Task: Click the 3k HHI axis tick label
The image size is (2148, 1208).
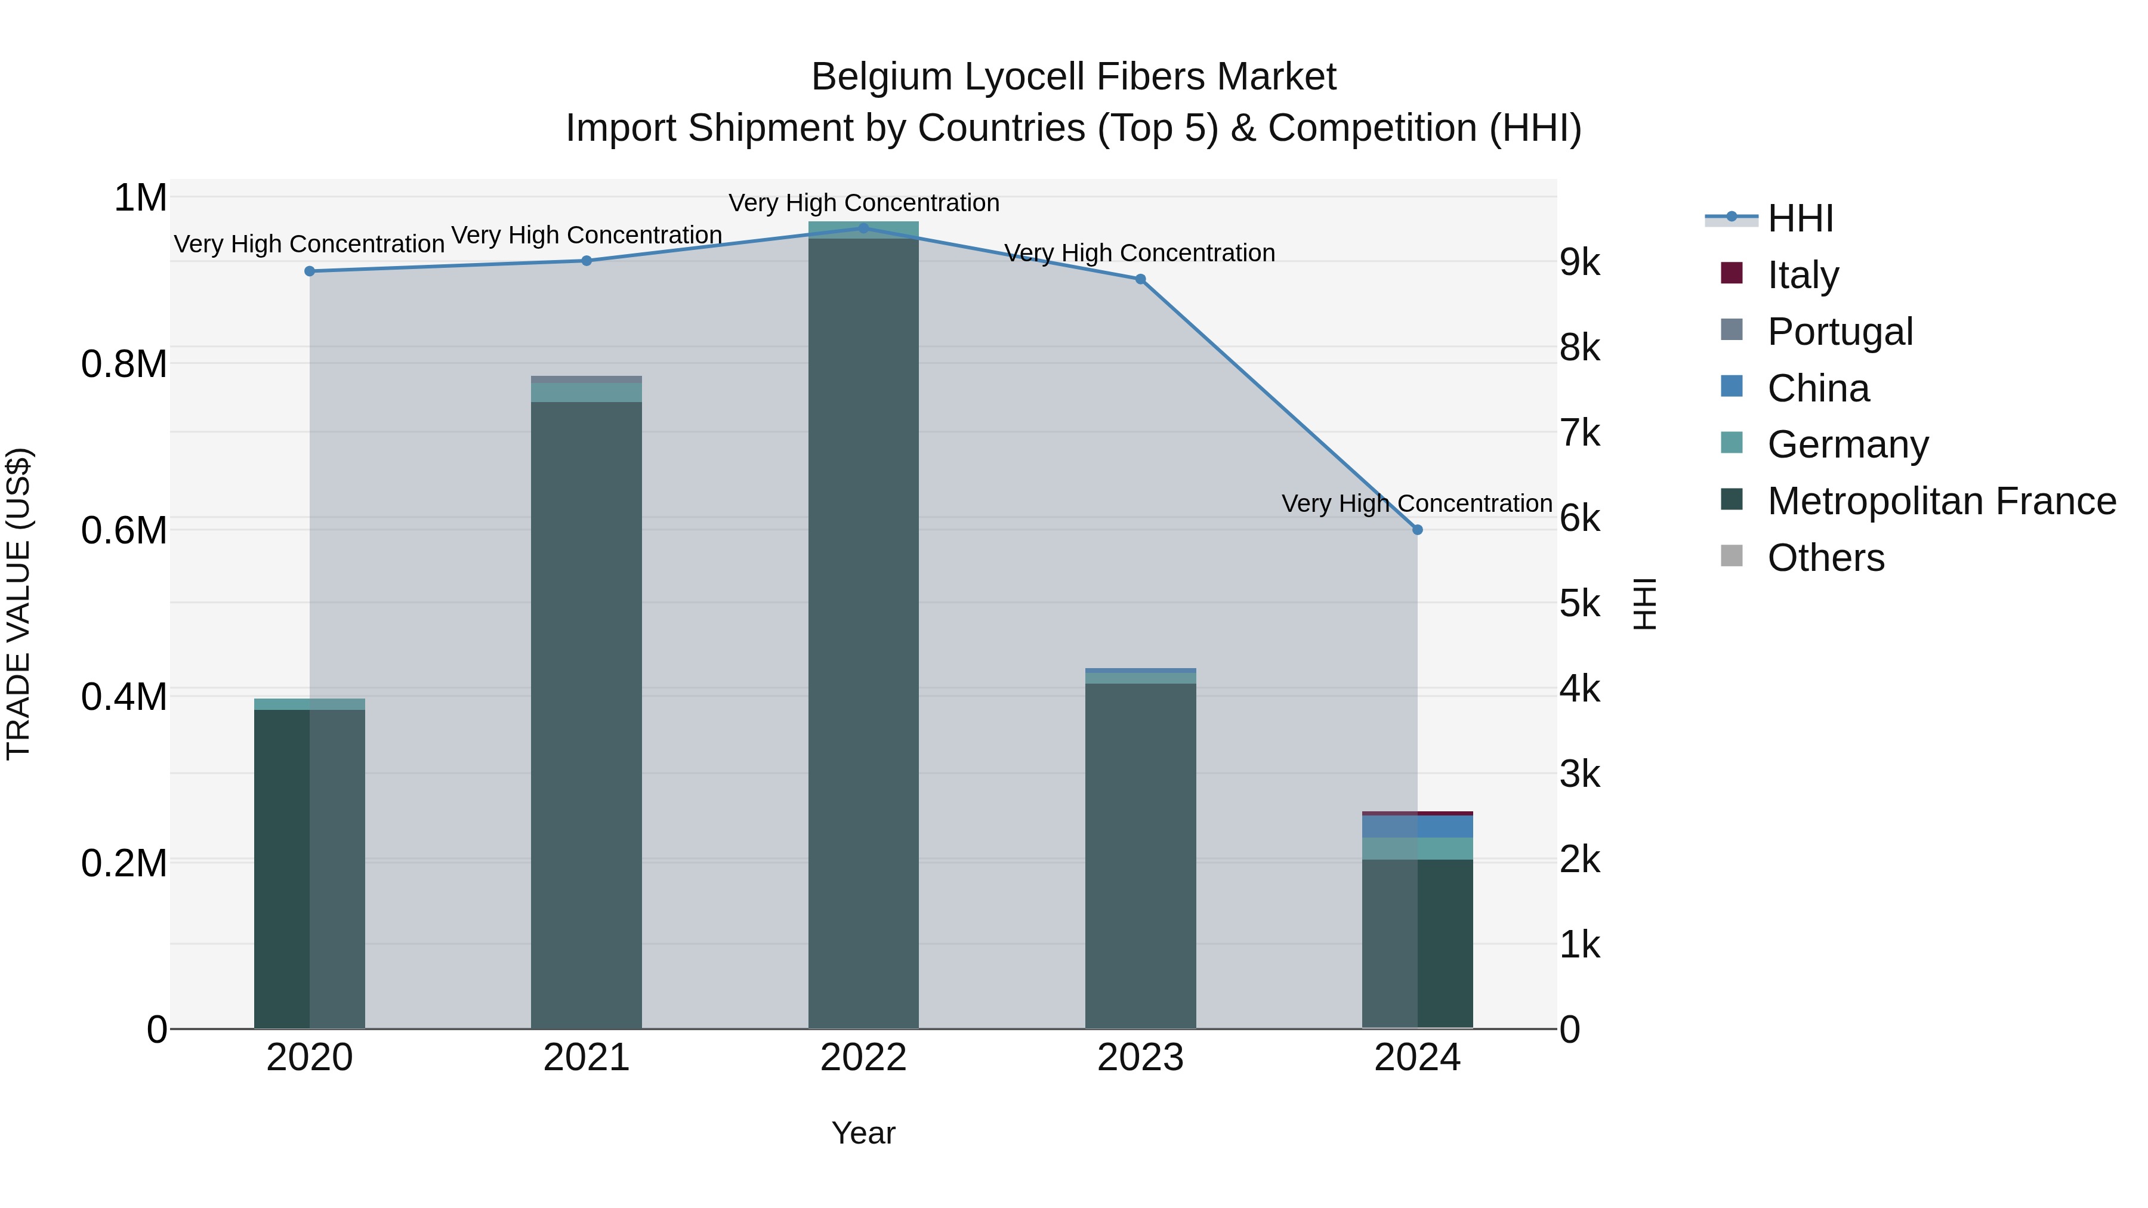Action: click(1580, 774)
